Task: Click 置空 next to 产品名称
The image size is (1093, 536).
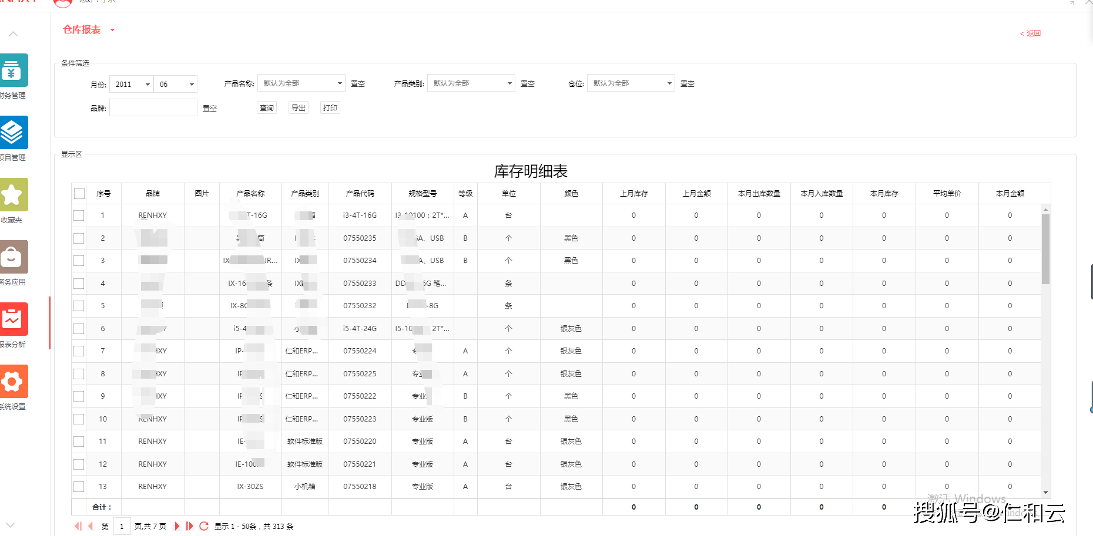Action: pos(358,84)
